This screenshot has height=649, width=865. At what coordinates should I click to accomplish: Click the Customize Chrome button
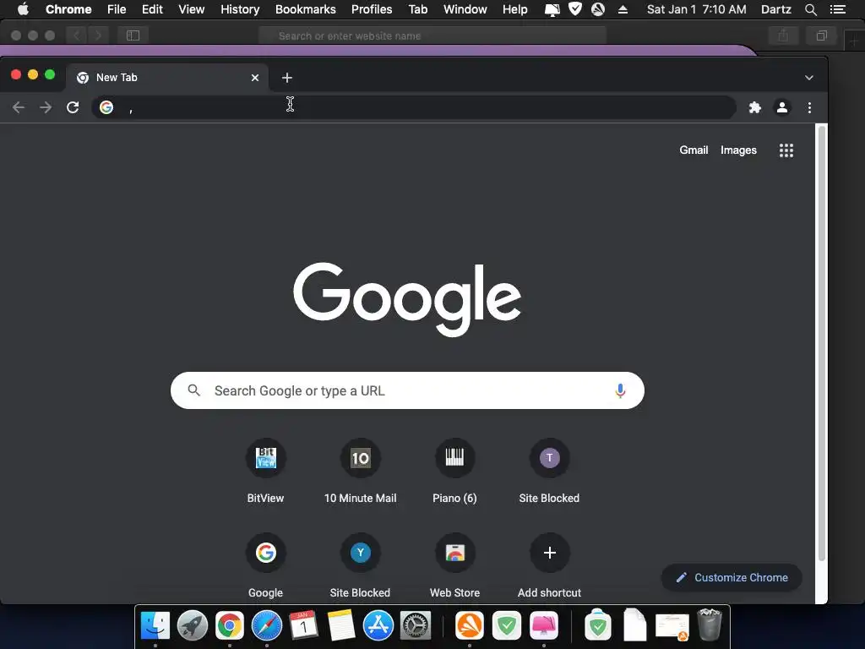(732, 577)
